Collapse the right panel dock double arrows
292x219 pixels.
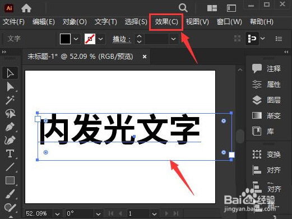(x=286, y=52)
